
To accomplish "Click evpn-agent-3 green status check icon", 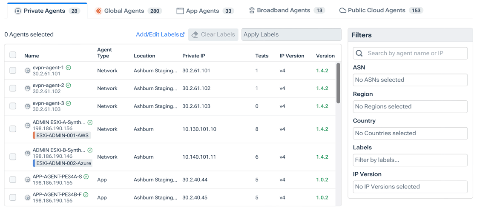I will (x=69, y=103).
